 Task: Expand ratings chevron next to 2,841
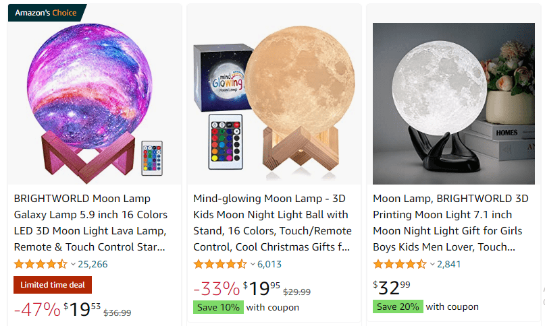432,264
